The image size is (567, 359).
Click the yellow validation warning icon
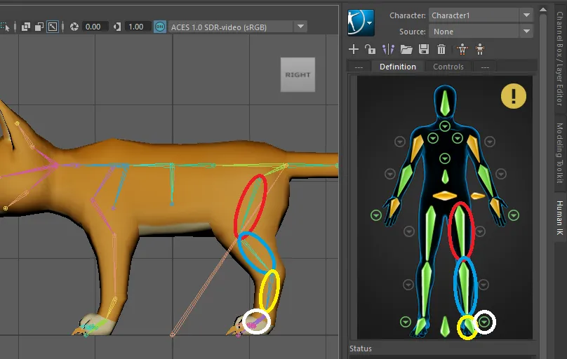click(x=514, y=96)
